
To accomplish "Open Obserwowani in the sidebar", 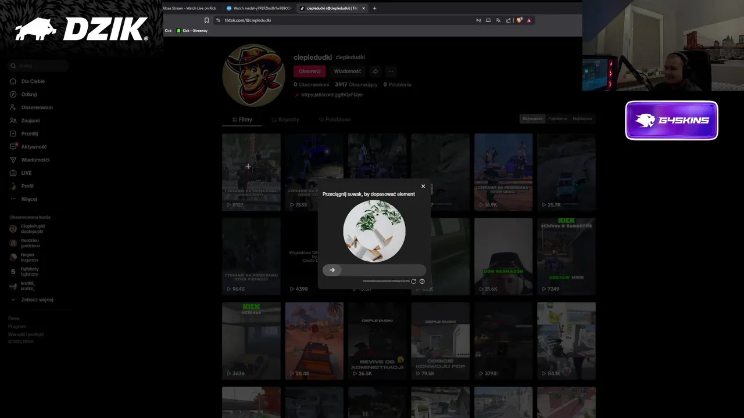I will (37, 107).
